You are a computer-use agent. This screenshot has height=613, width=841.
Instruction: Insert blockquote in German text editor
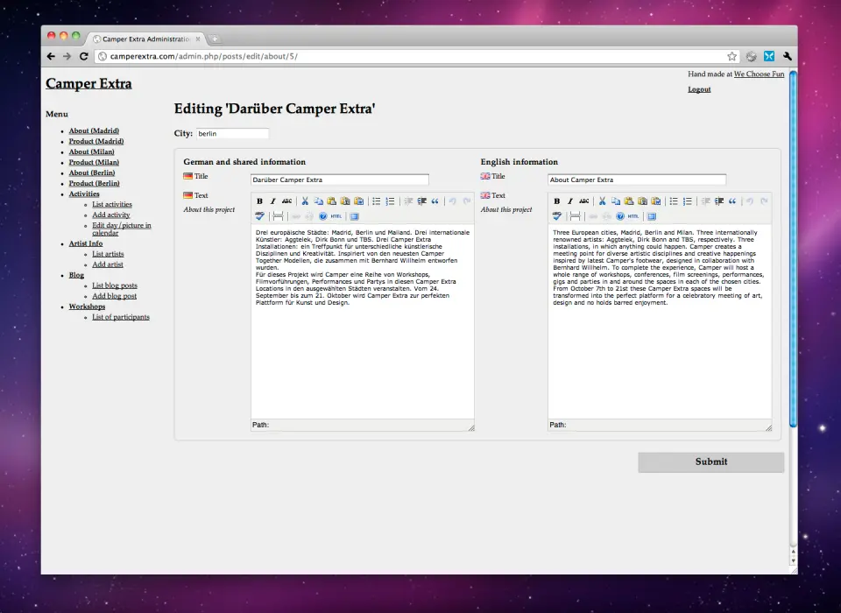(435, 201)
